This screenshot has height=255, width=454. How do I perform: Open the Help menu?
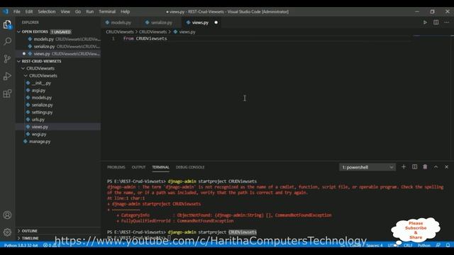point(125,11)
